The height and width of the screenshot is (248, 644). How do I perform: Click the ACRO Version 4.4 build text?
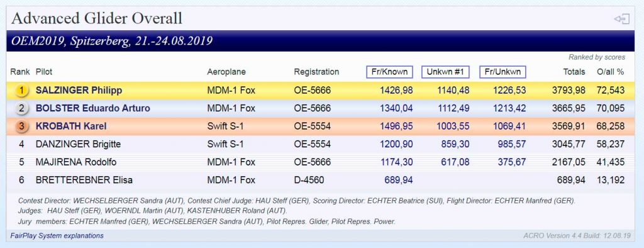(x=577, y=236)
